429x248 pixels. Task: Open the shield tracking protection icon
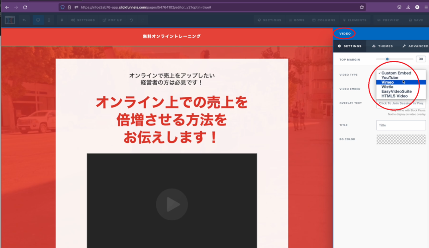click(x=63, y=8)
